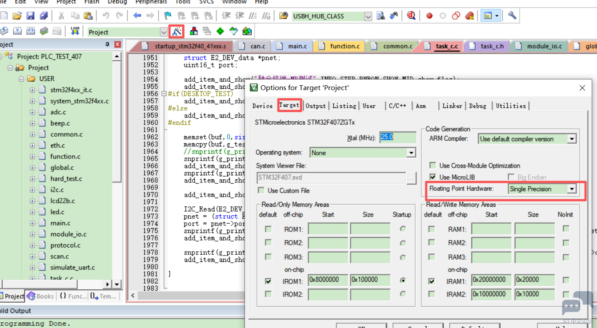Start the debug session magnifier icon

411,16
